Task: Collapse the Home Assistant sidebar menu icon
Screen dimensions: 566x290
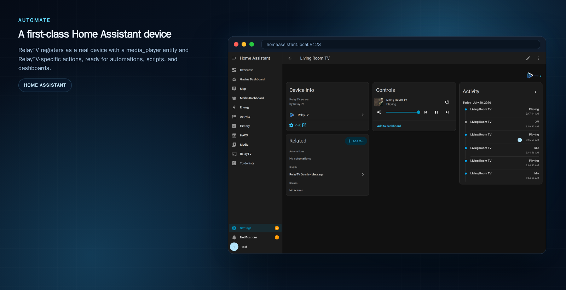Action: point(234,58)
